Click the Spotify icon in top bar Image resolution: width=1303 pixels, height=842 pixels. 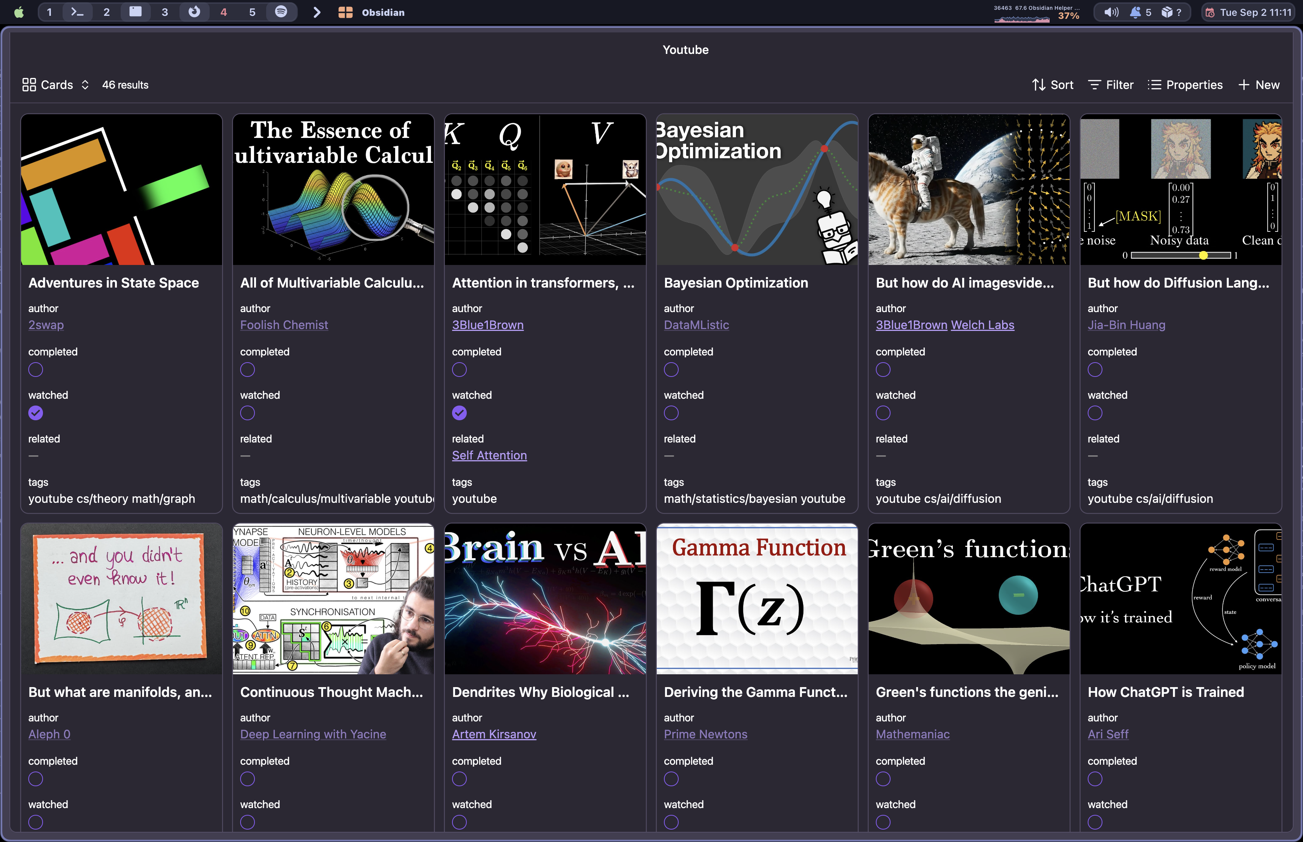click(x=281, y=12)
